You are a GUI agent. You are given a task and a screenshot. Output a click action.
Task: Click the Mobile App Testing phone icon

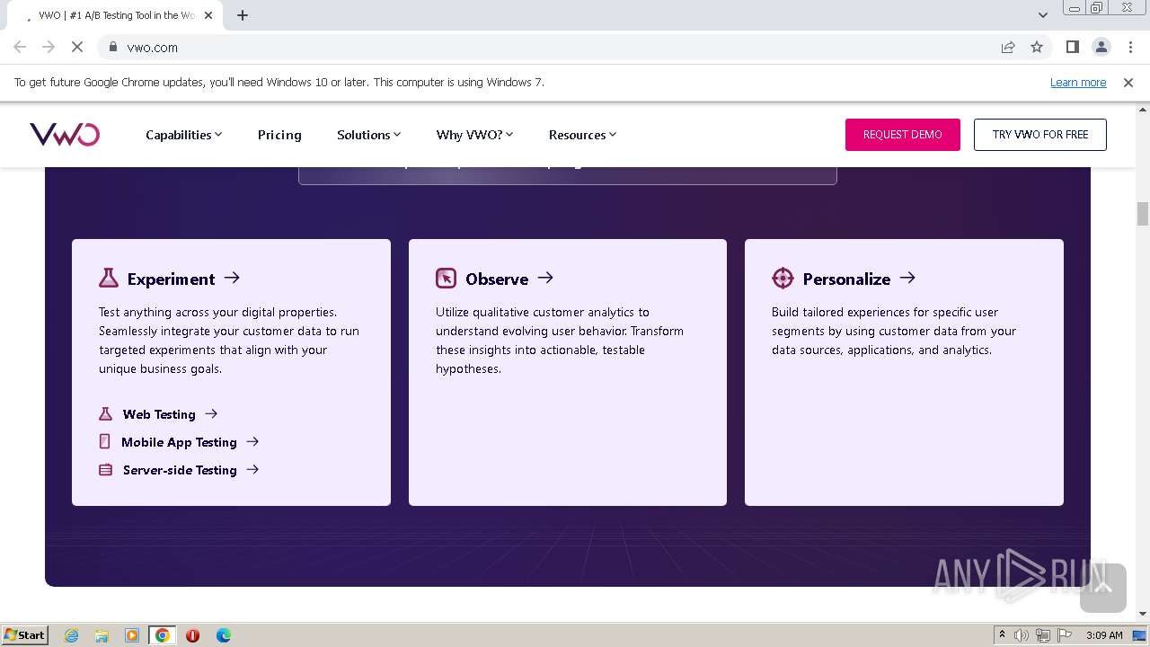pos(105,441)
